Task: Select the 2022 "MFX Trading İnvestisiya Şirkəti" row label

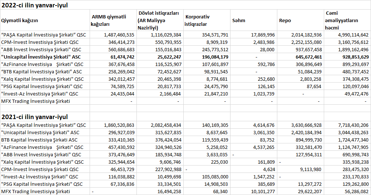Action: click(45, 101)
